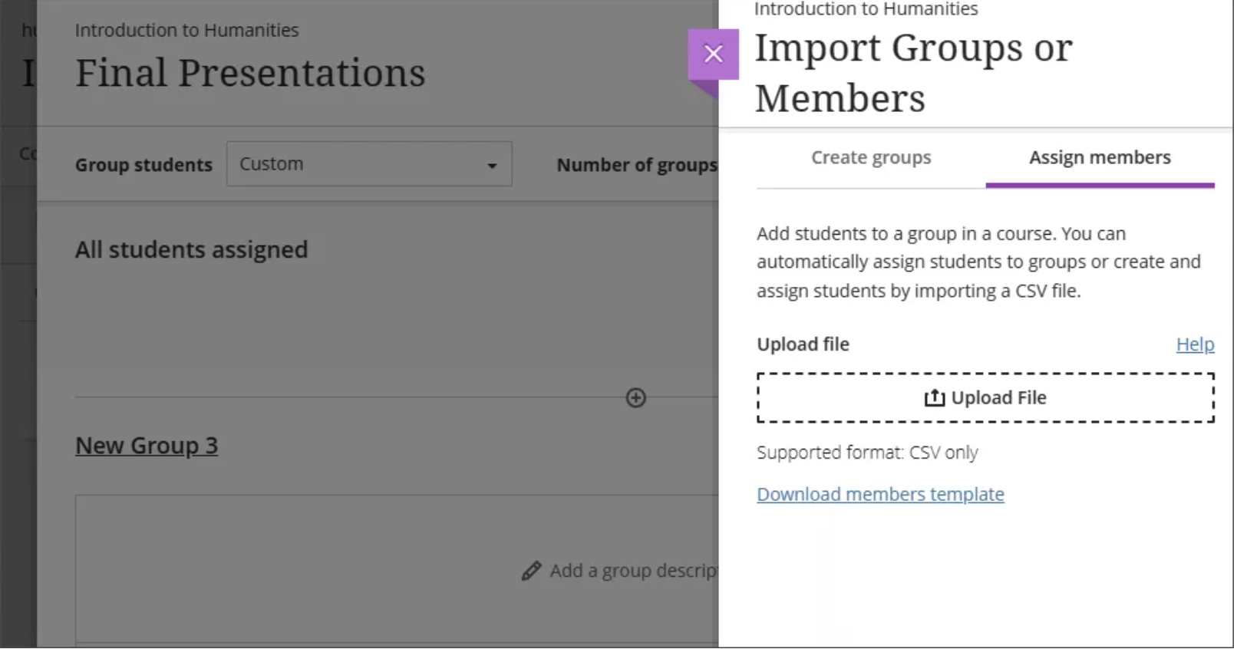Click the Custom dropdown caret arrow
This screenshot has width=1237, height=649.
click(493, 166)
